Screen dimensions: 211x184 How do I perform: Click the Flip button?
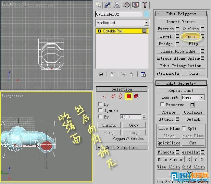tap(193, 44)
